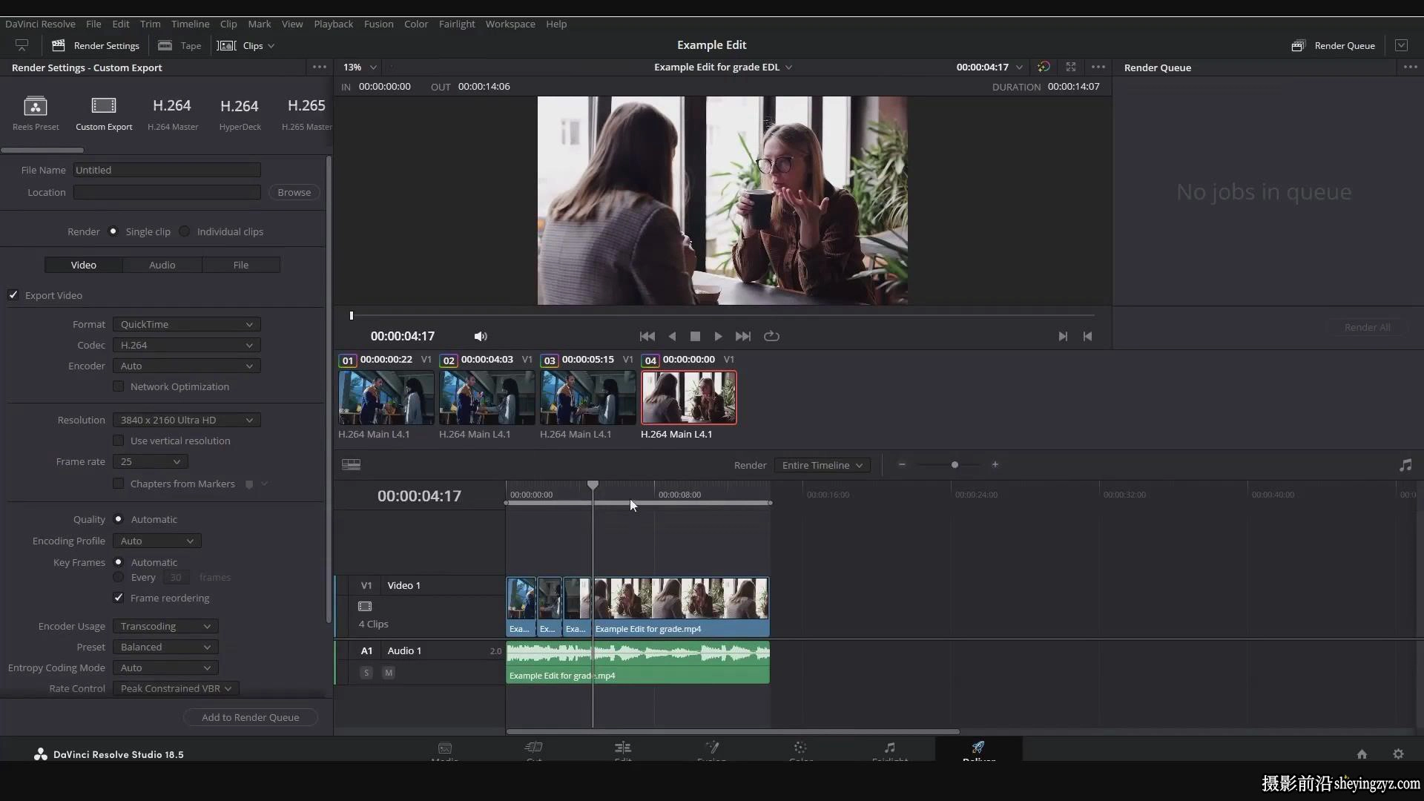Open Render range dropdown (Entire Timeline)
The width and height of the screenshot is (1424, 801).
coord(823,465)
